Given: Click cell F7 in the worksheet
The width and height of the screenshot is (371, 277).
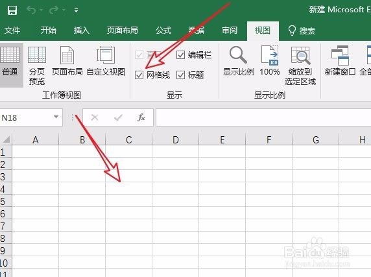Looking at the screenshot, I should point(269,225).
